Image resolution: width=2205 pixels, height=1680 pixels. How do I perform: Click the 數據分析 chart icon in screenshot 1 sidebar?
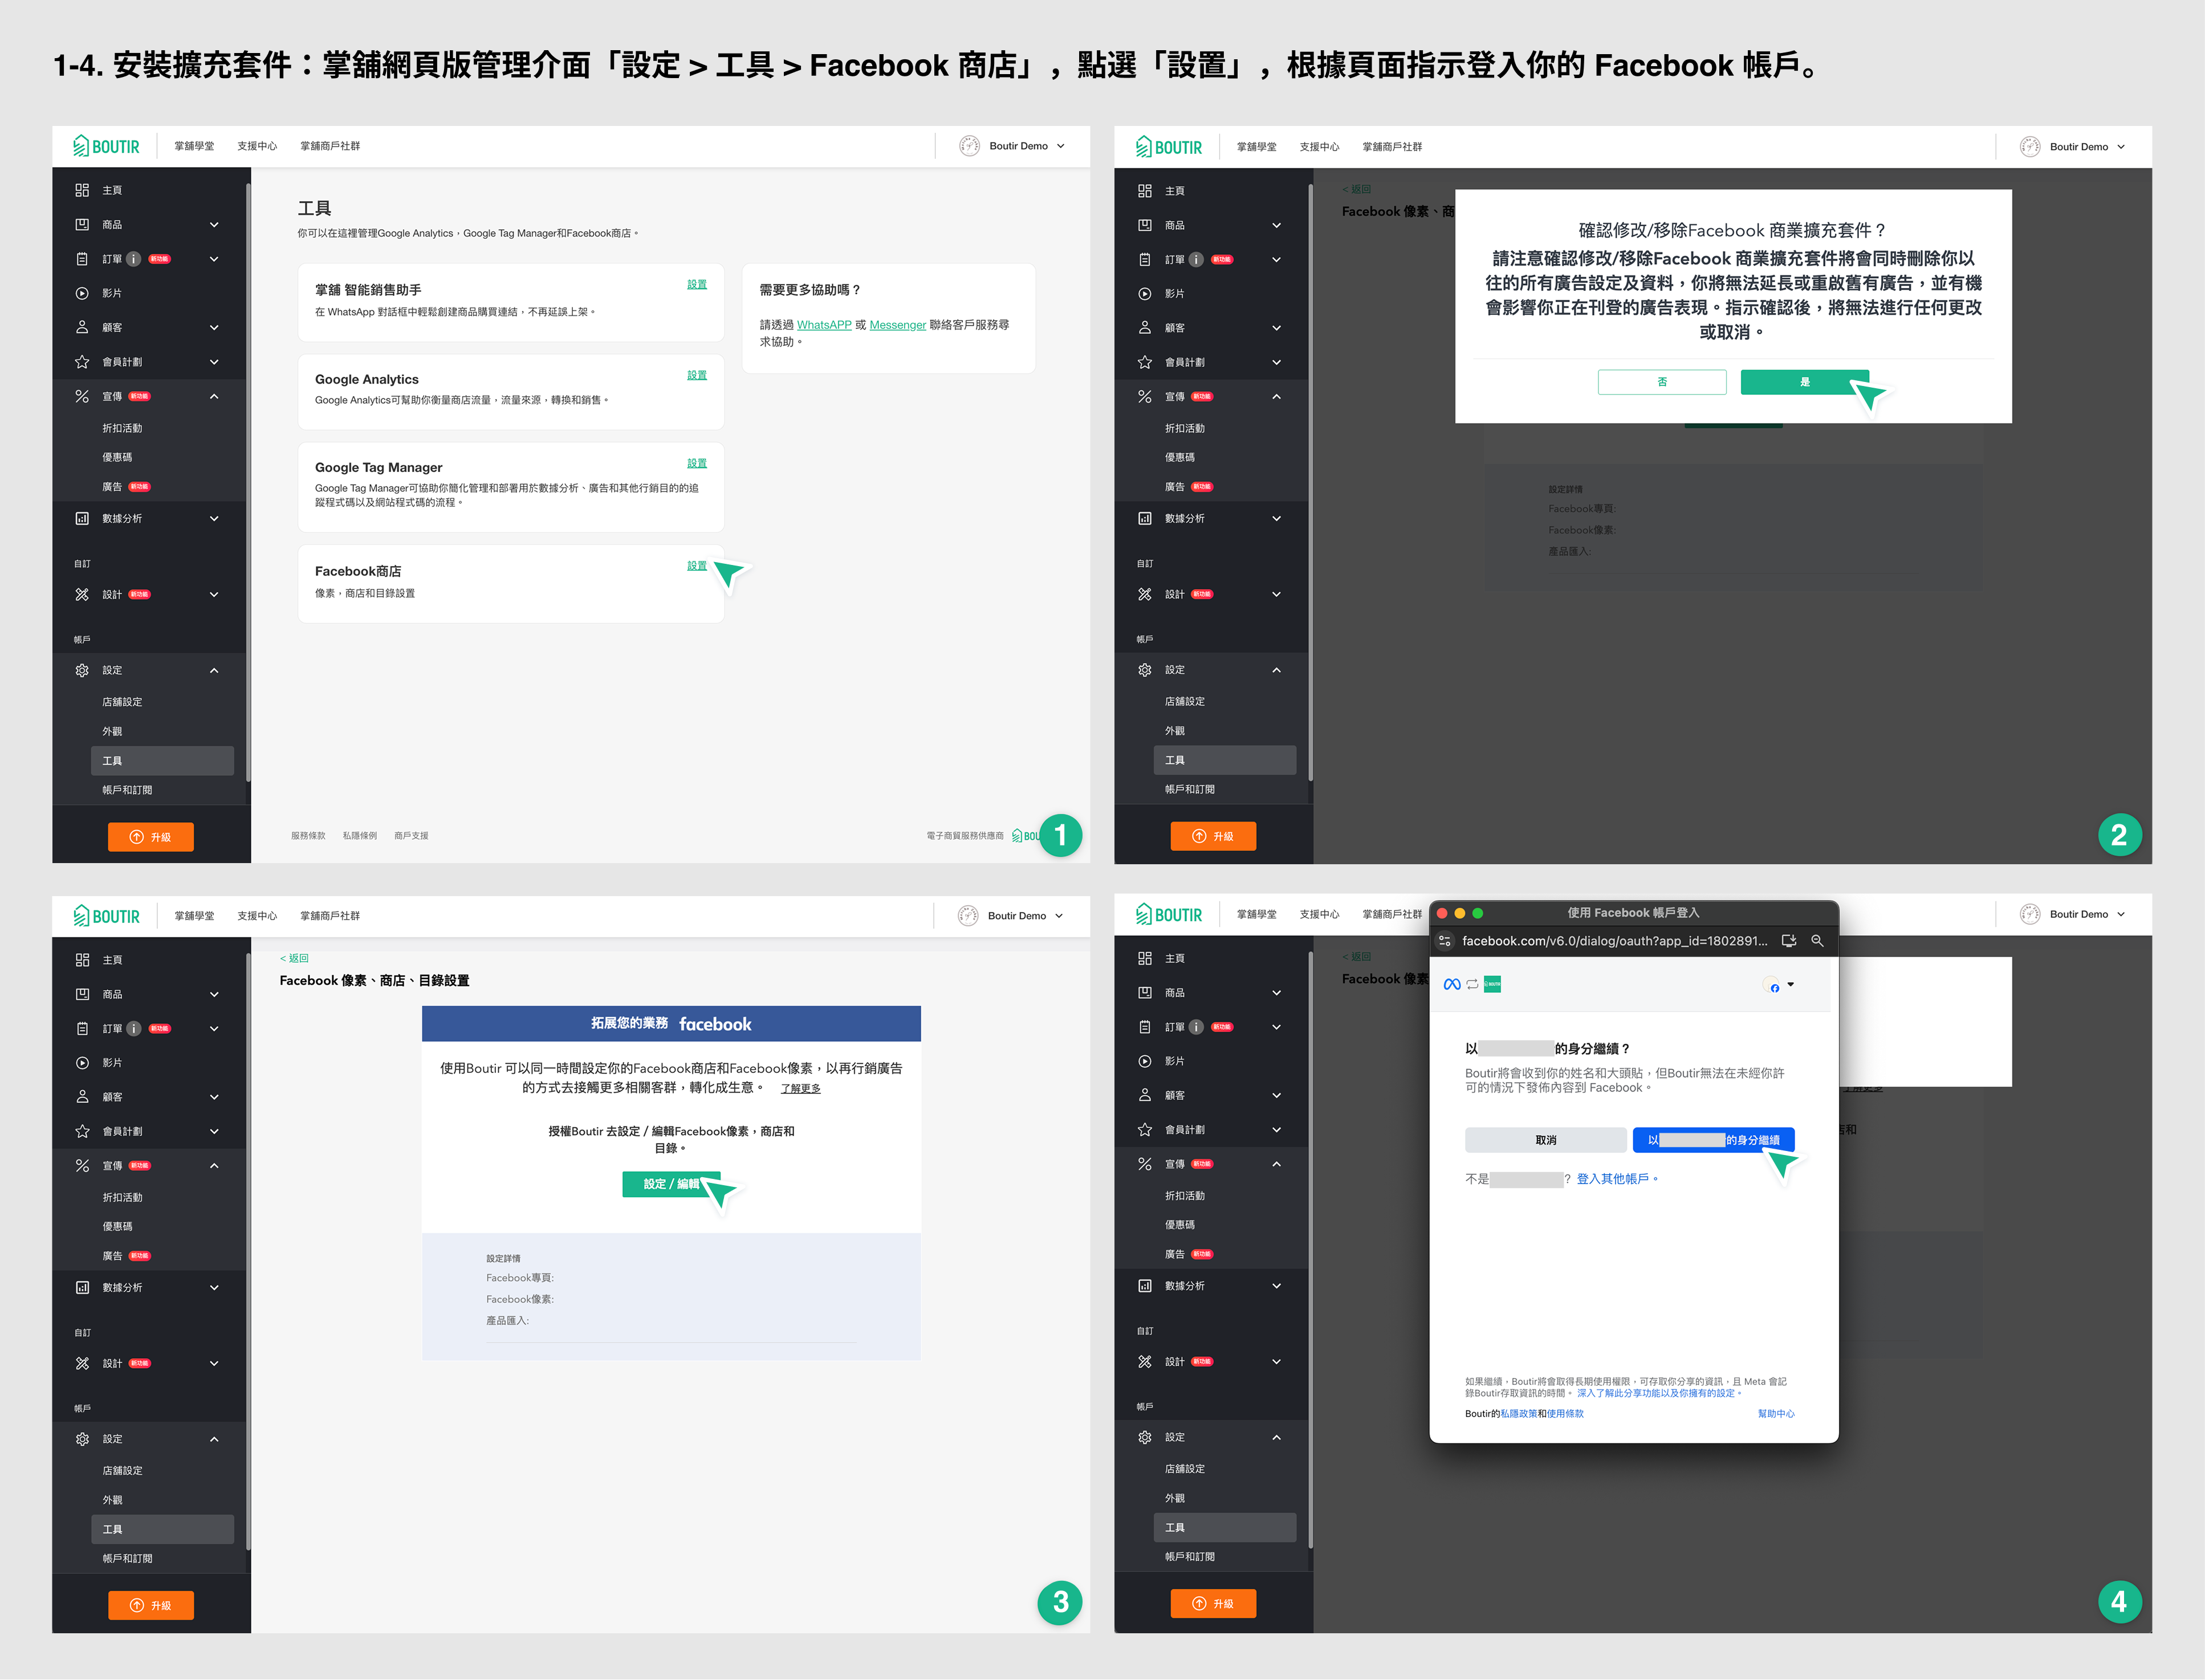82,518
